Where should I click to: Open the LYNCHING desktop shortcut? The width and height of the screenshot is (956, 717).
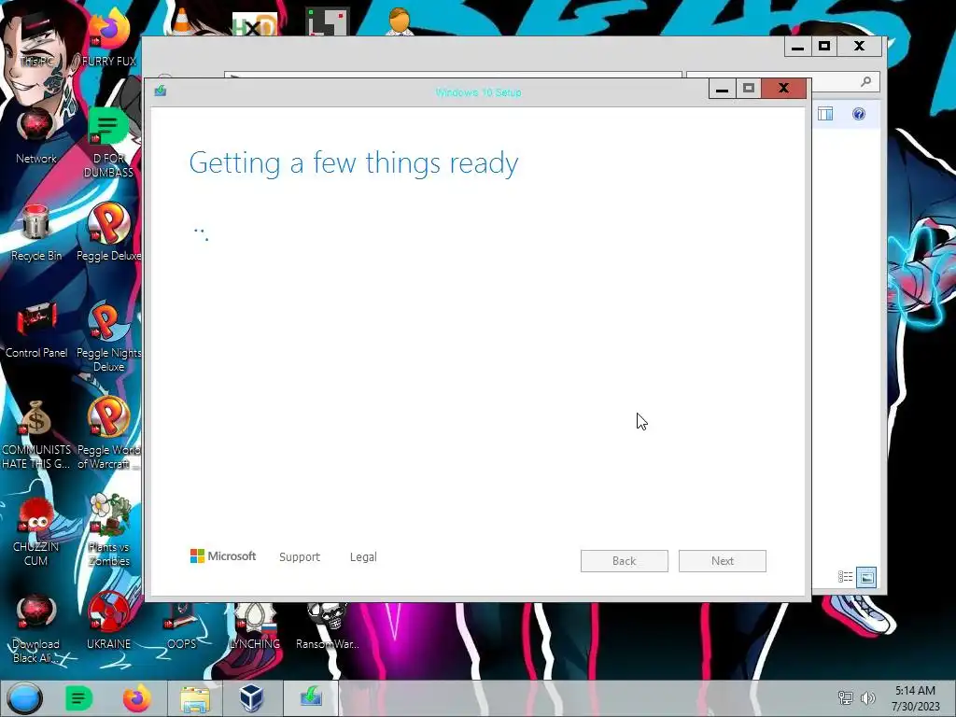tap(254, 626)
